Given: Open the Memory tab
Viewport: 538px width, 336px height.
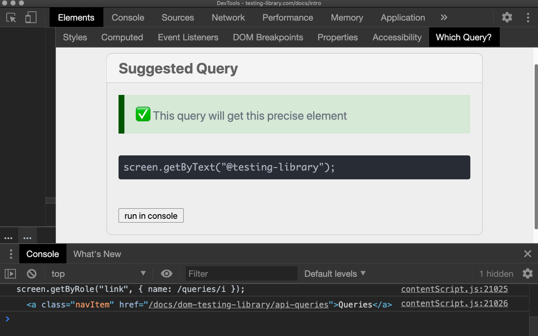Looking at the screenshot, I should coord(347,18).
